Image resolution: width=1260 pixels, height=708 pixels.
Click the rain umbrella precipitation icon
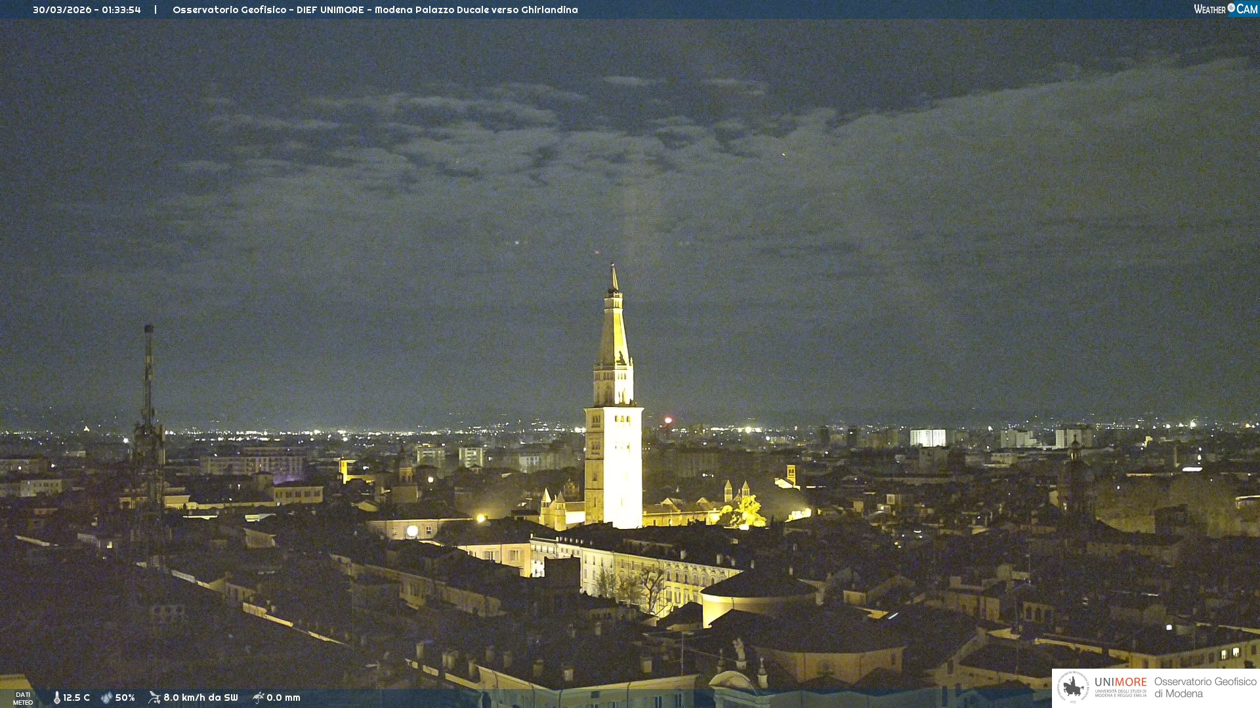click(x=258, y=698)
